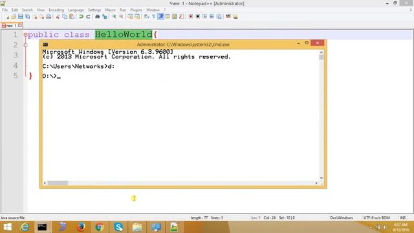The height and width of the screenshot is (233, 414).
Task: Open Google Chrome from the taskbar
Action: pyautogui.click(x=100, y=227)
